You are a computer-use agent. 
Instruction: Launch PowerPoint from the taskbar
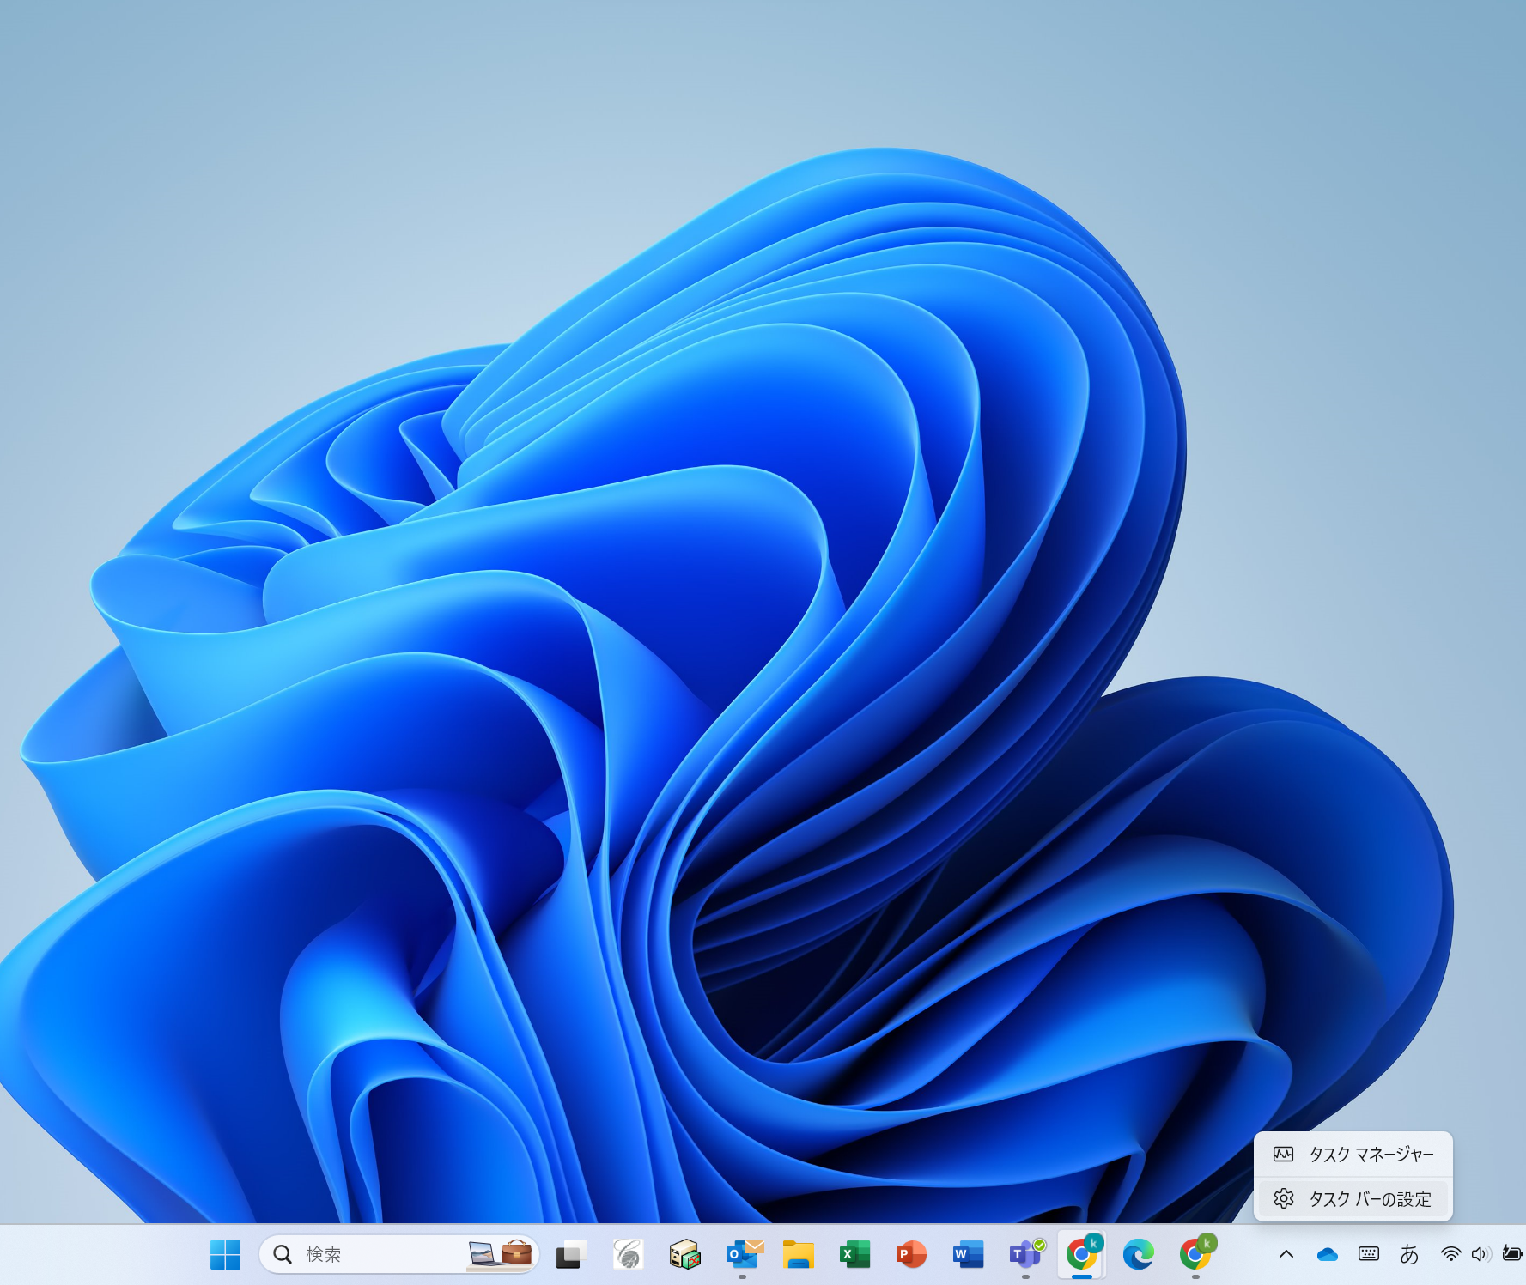pos(911,1255)
